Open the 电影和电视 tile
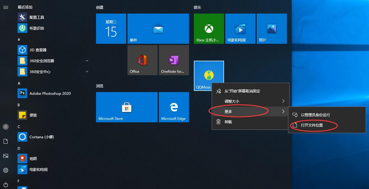The width and height of the screenshot is (369, 189). click(x=240, y=29)
